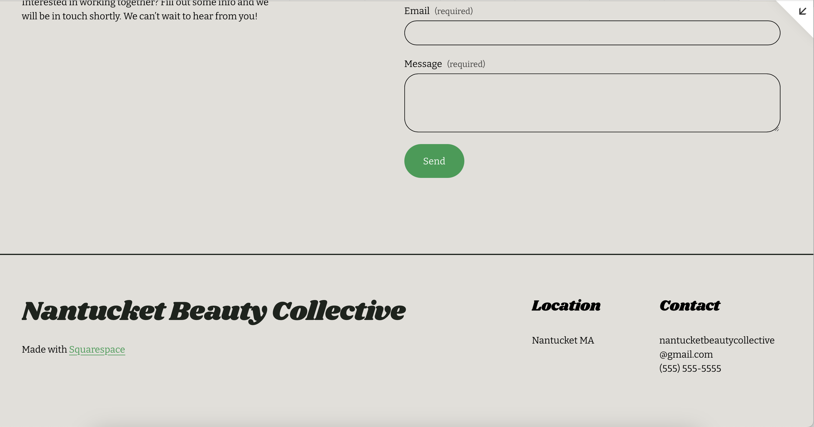Click the Nantucket Beauty Collective footer title
This screenshot has height=427, width=814.
(214, 311)
